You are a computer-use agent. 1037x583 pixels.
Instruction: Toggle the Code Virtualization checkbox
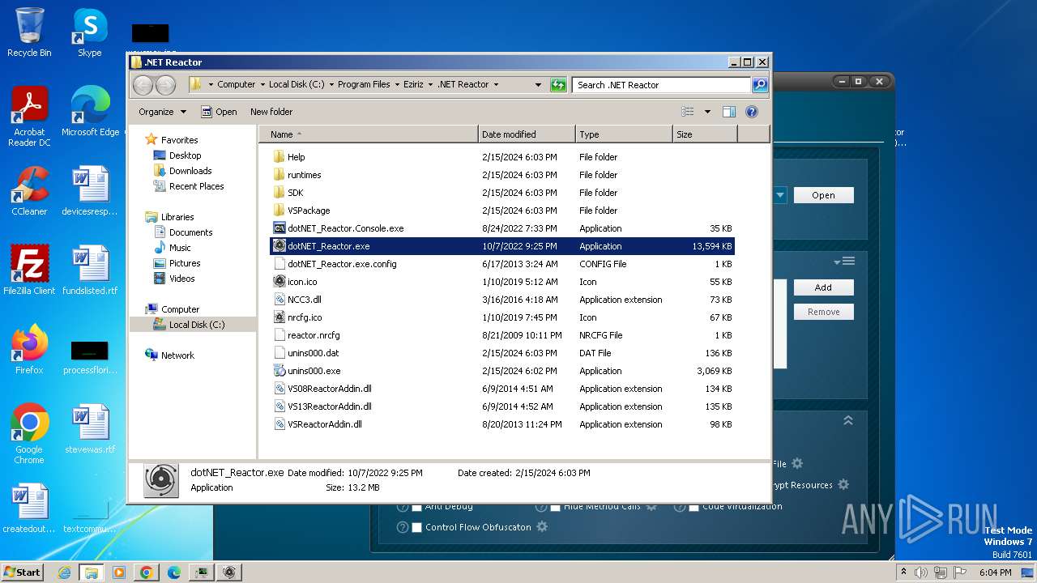coord(694,507)
